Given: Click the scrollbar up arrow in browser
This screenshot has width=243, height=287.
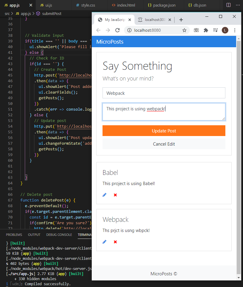Looking at the screenshot, I should (x=239, y=39).
